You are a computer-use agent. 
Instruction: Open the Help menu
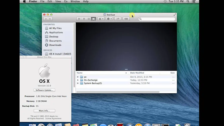click(x=86, y=2)
